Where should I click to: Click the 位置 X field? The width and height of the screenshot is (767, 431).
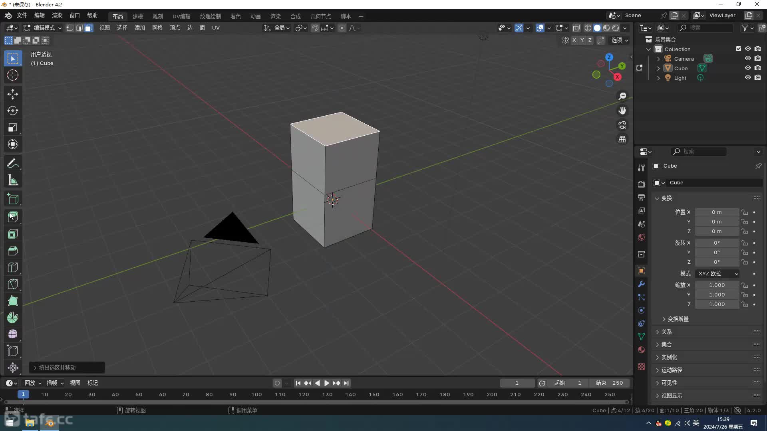click(x=717, y=212)
